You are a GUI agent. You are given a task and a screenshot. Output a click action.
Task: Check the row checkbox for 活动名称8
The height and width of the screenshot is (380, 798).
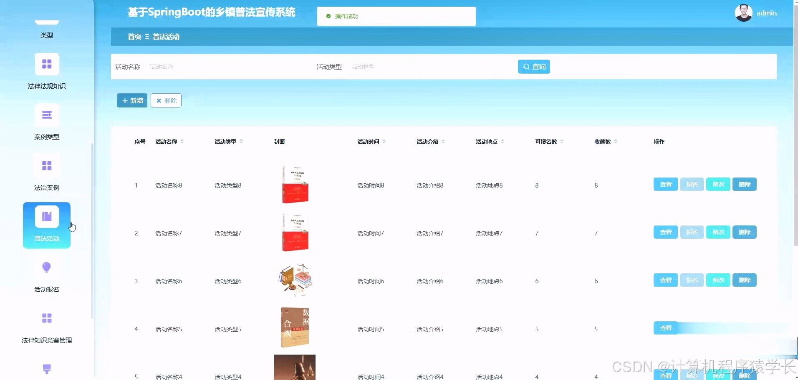[117, 185]
